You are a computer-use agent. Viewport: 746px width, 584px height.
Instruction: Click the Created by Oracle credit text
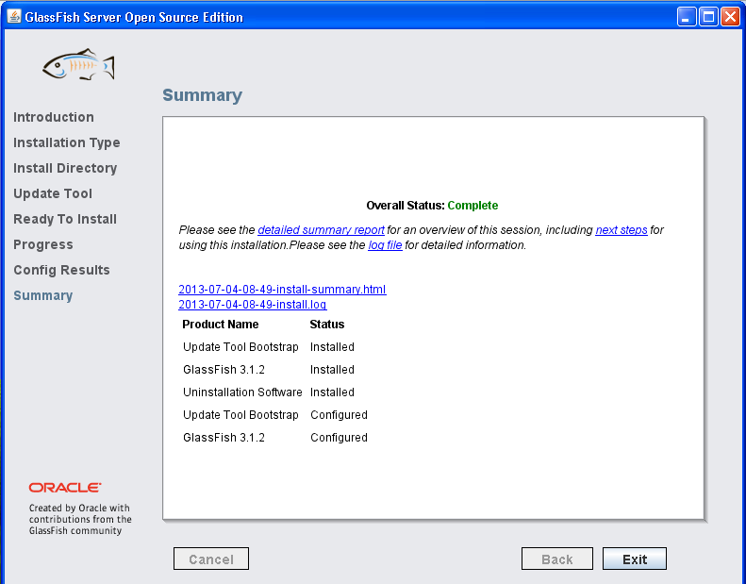80,519
